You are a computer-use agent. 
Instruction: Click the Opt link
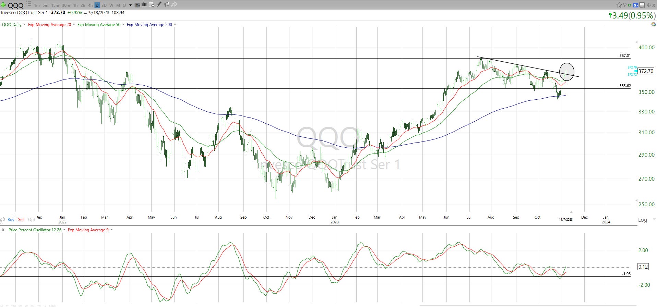click(x=32, y=220)
